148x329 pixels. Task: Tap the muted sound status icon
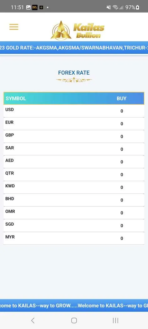109,7
